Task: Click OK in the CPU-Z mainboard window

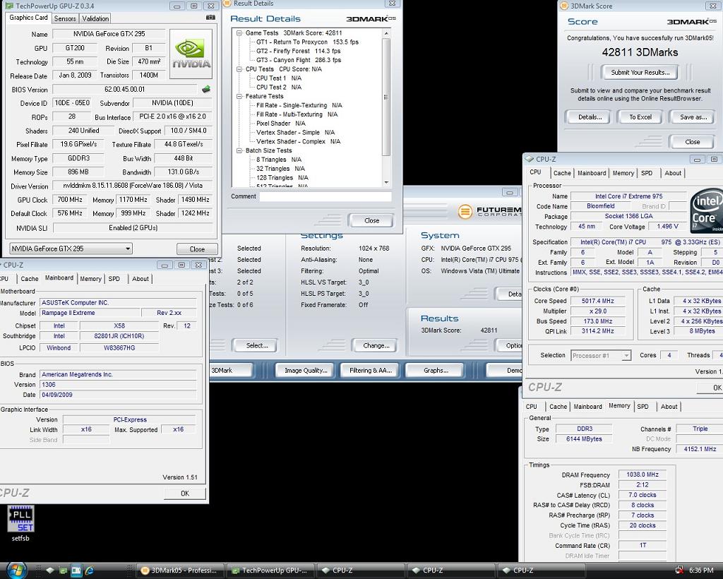Action: pos(185,494)
